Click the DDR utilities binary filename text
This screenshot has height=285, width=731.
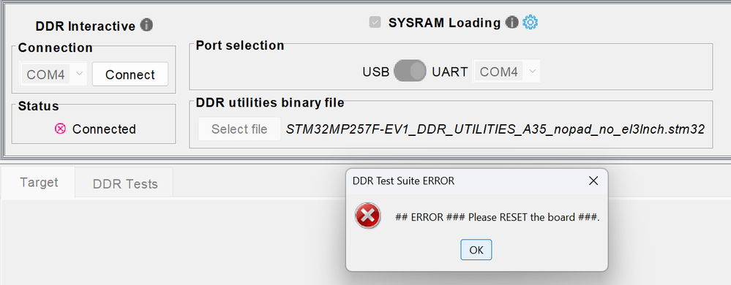(x=495, y=129)
